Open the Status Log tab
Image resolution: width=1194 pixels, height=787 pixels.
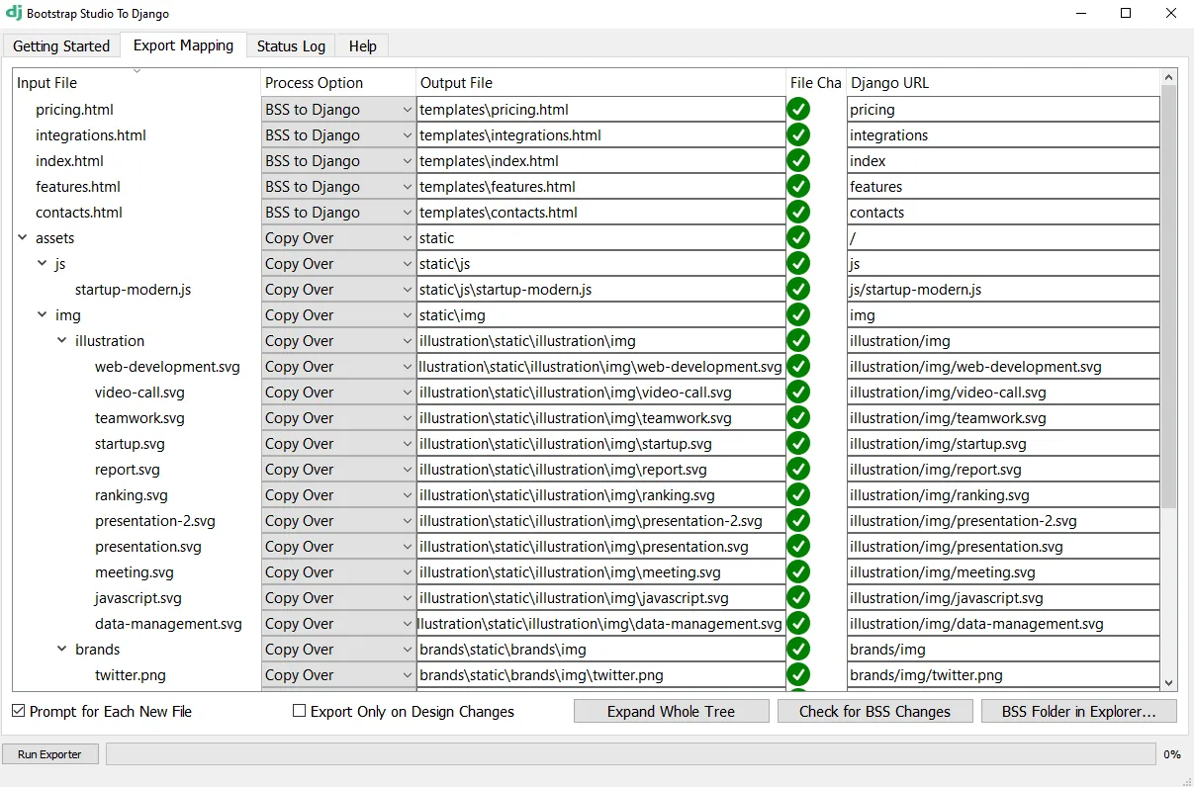(291, 46)
